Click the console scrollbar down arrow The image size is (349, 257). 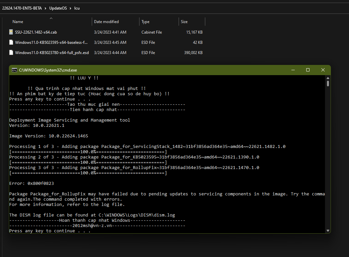328,231
